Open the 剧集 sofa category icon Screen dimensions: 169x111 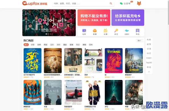coord(95,32)
